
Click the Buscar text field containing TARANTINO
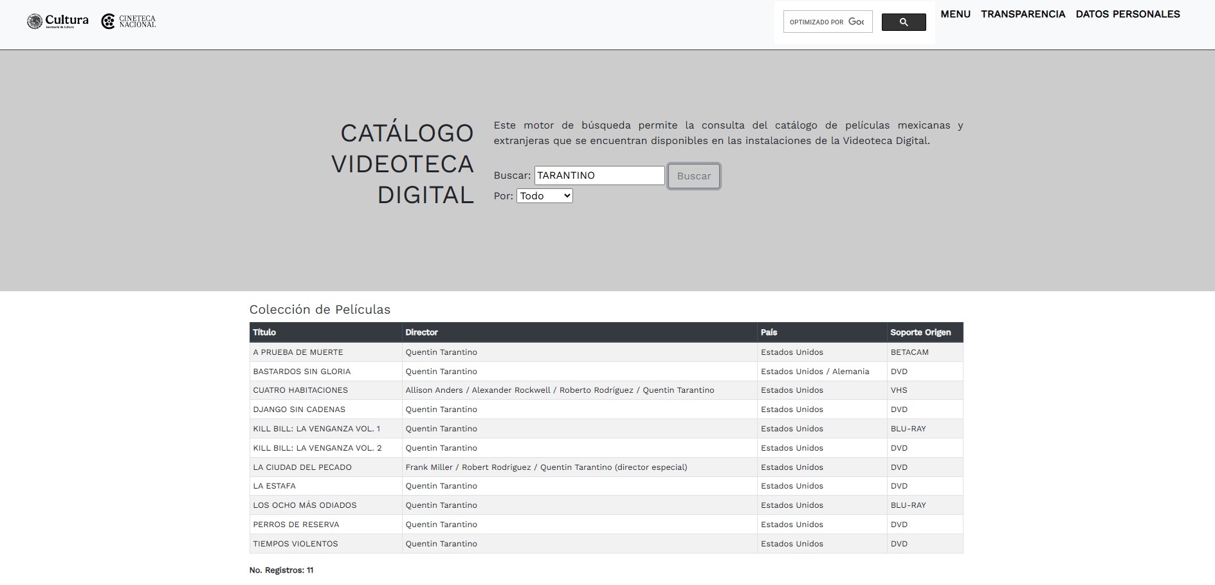coord(599,175)
